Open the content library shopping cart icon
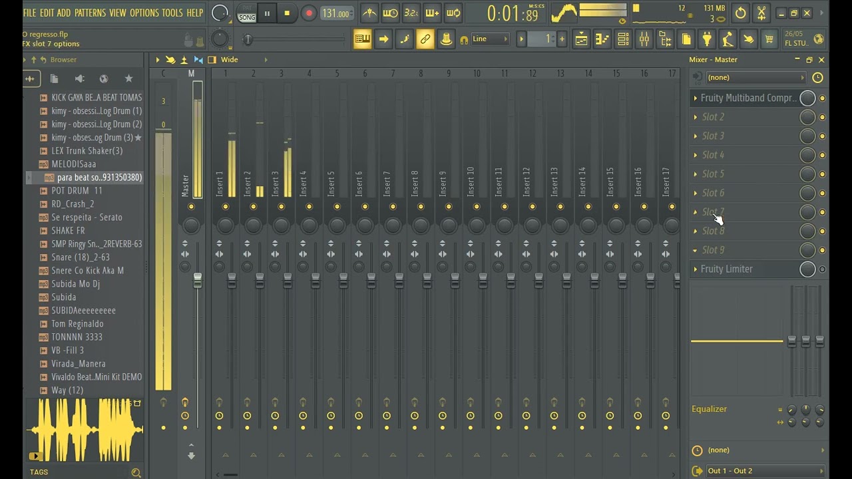 [x=769, y=39]
